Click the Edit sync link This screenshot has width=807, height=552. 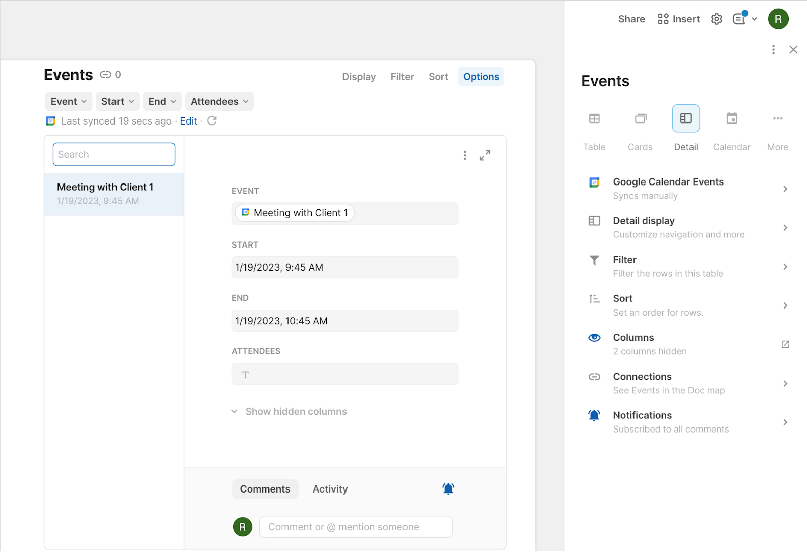188,121
